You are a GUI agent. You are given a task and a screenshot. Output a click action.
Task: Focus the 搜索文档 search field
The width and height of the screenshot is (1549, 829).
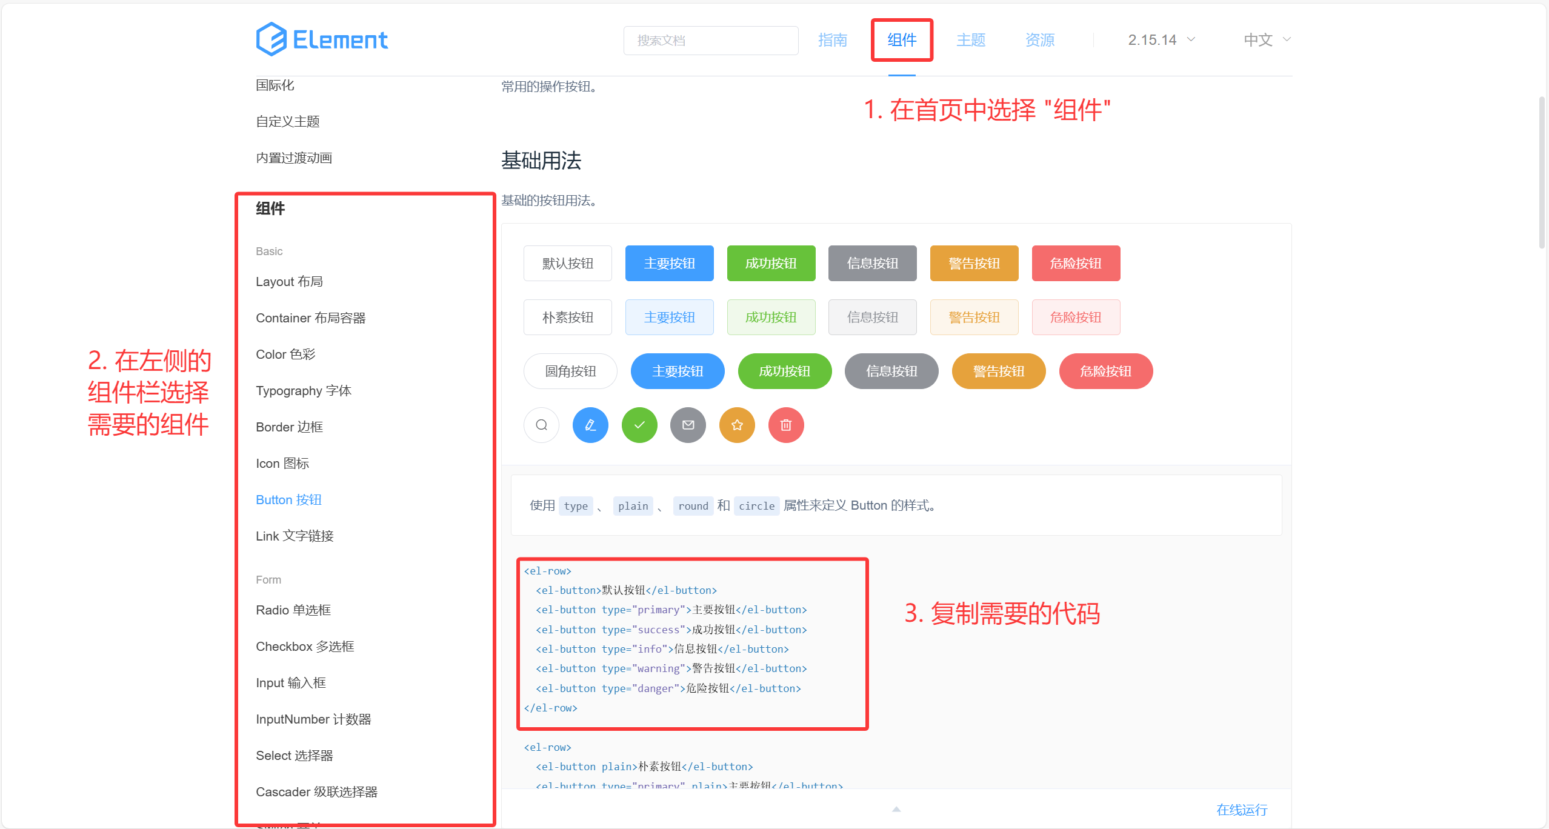tap(711, 41)
